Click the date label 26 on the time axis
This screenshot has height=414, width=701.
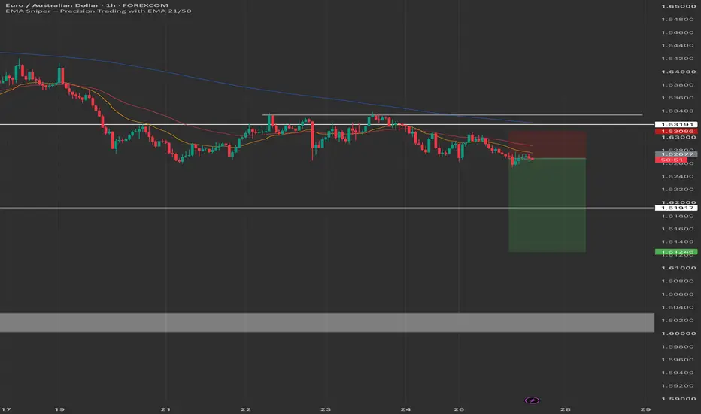click(459, 409)
